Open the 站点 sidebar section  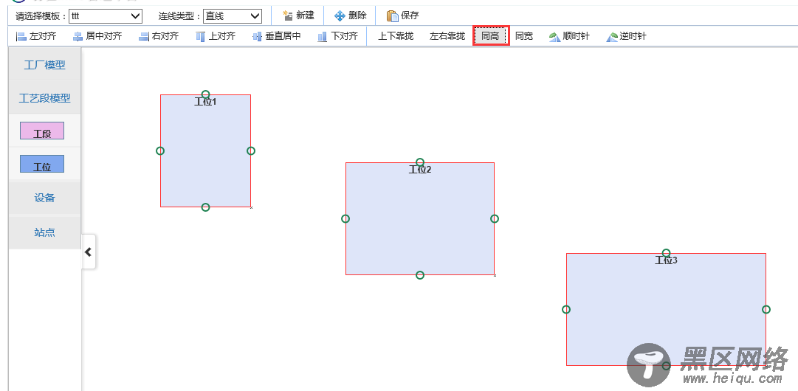[45, 232]
